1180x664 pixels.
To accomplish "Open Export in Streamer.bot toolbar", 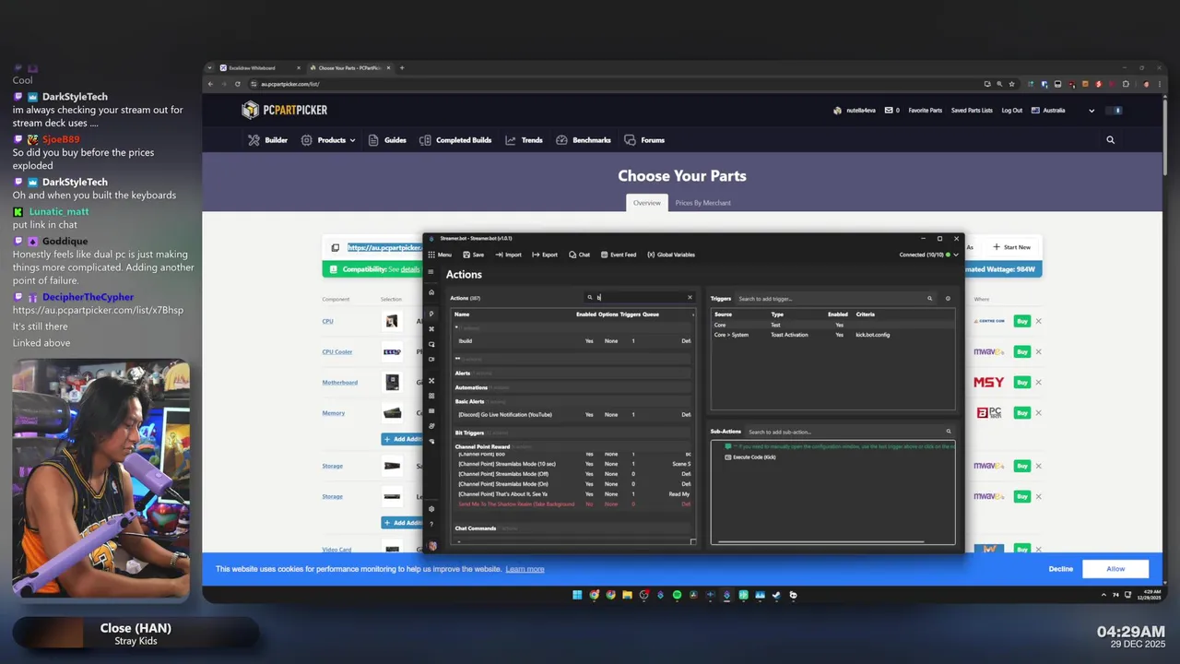I will point(545,255).
